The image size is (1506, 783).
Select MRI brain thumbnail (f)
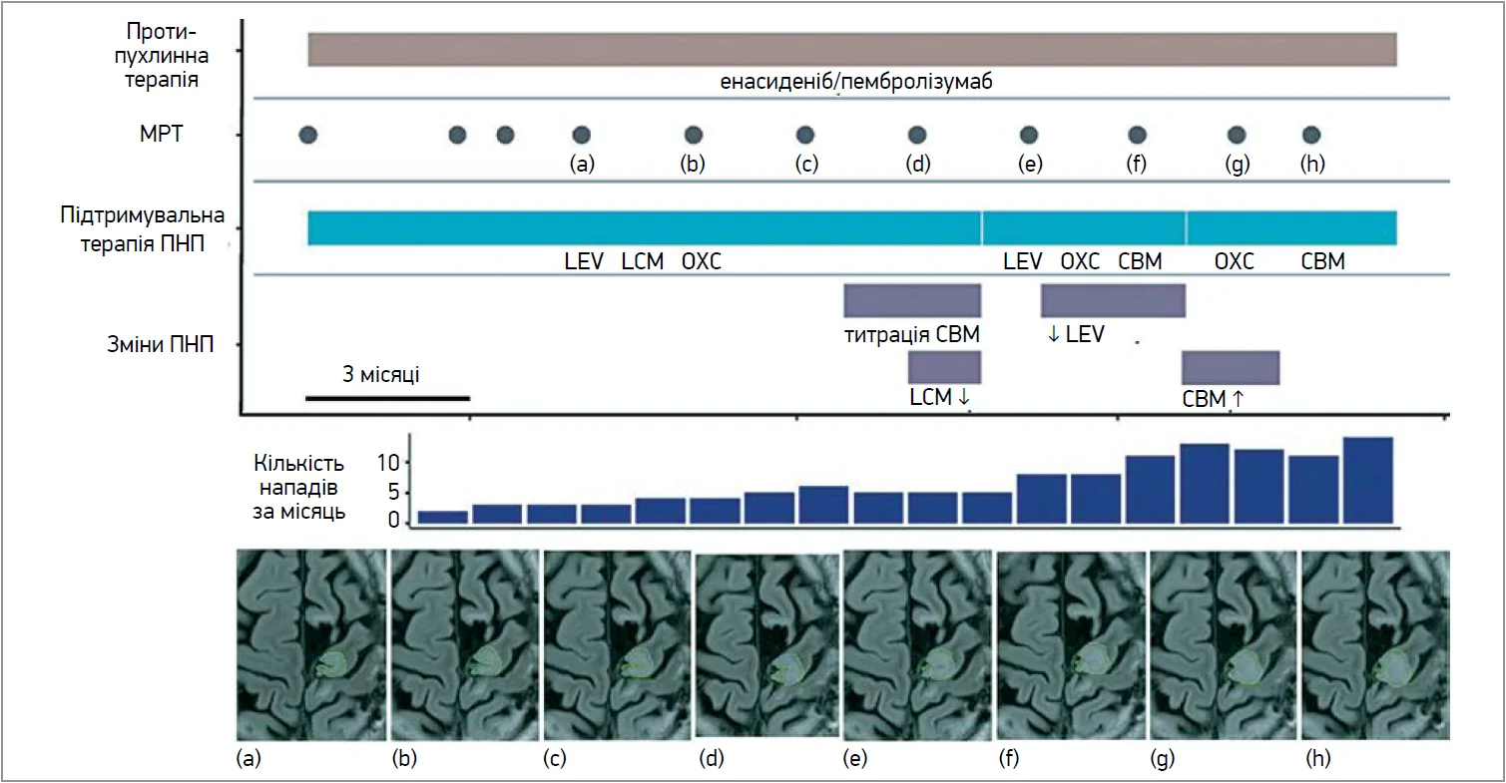click(1073, 646)
